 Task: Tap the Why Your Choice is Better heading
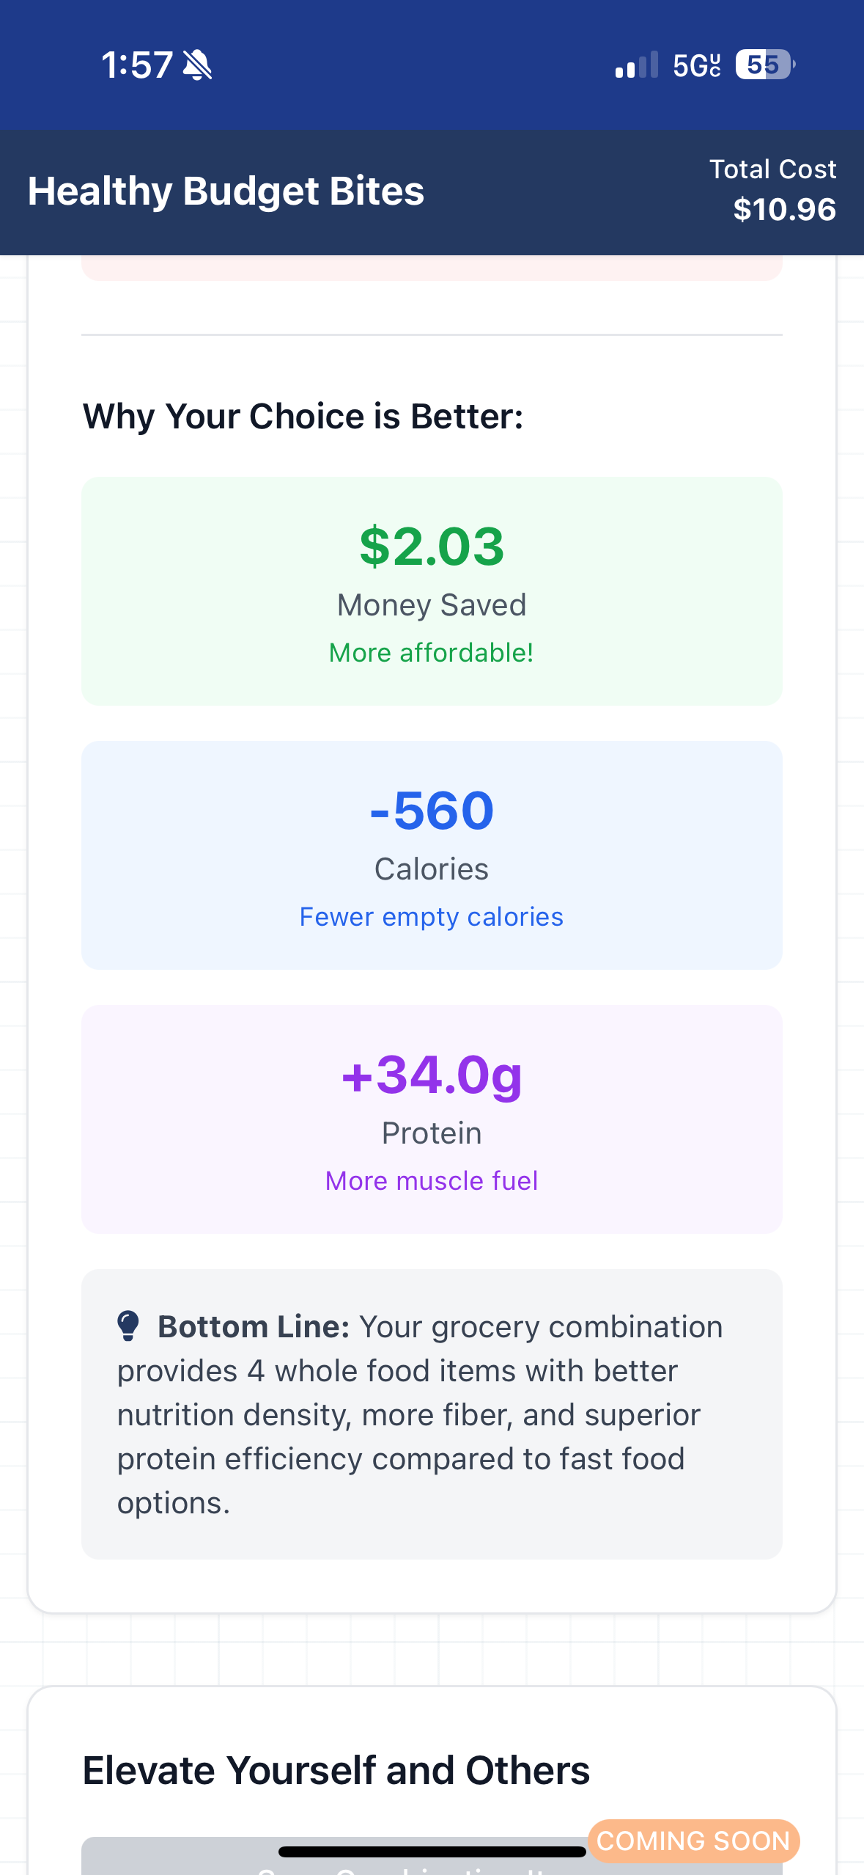[x=303, y=416]
